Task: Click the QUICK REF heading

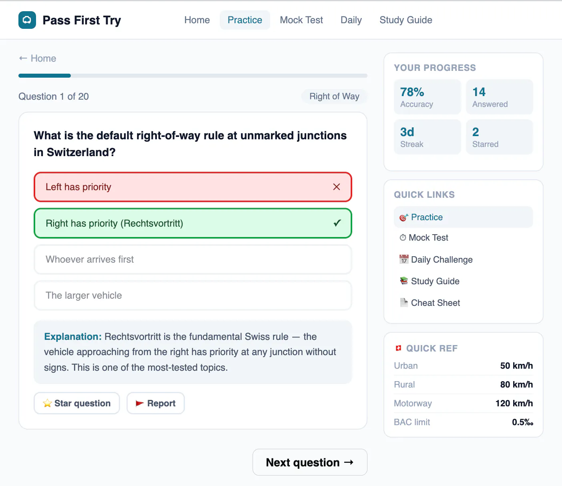Action: [432, 348]
